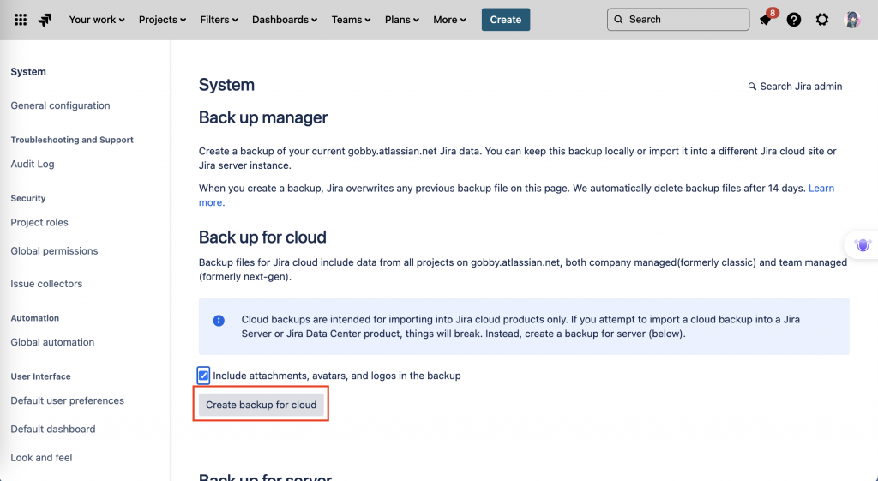Click the Security section label
Screen dimensions: 878x481
[x=28, y=198]
